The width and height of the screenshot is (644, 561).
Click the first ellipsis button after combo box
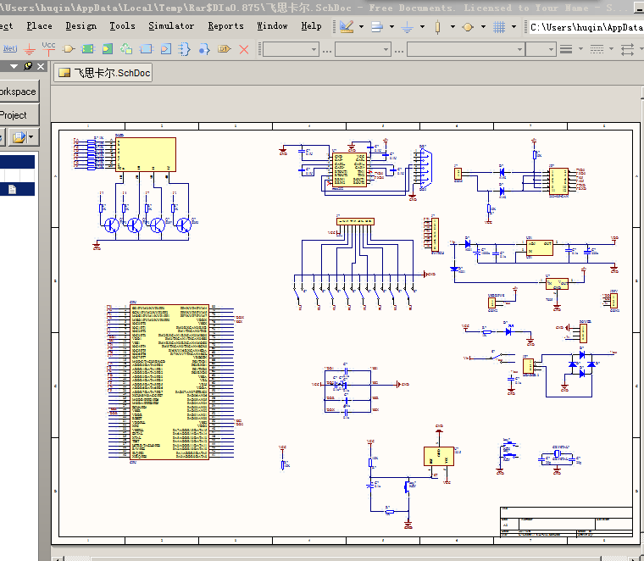point(327,50)
